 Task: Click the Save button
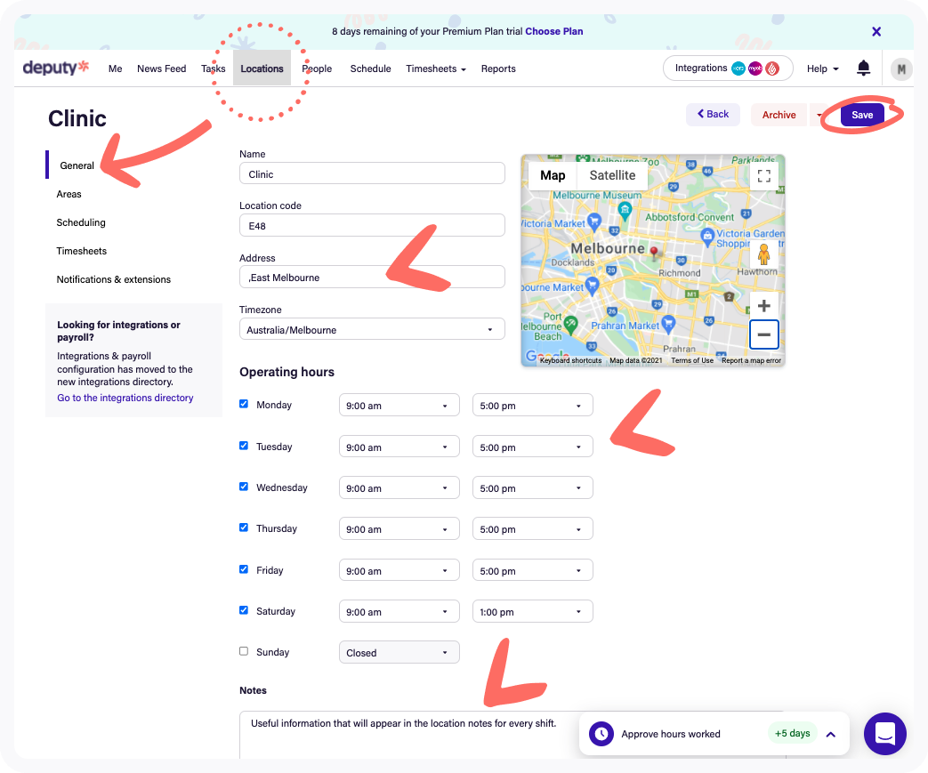click(862, 115)
